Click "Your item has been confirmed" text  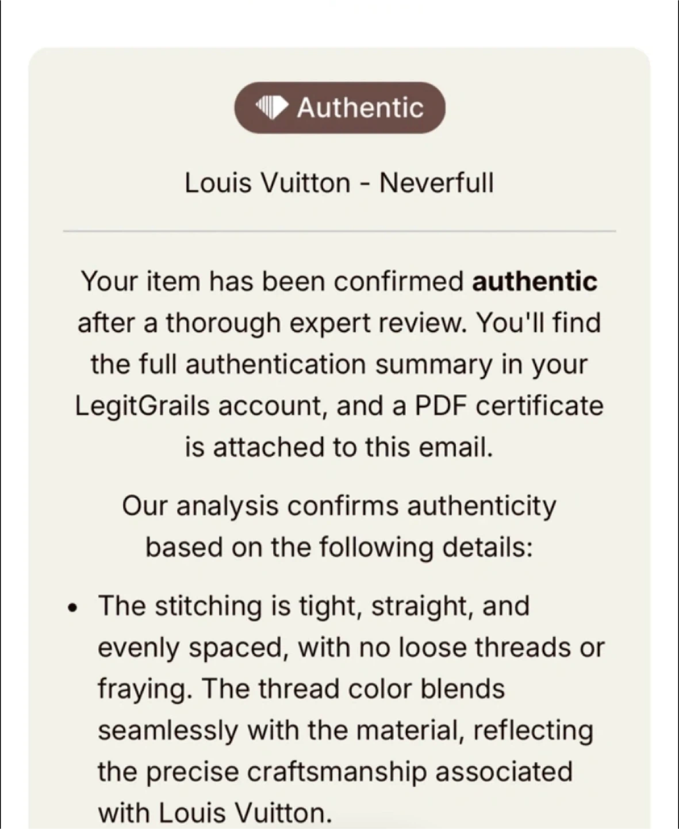[272, 282]
